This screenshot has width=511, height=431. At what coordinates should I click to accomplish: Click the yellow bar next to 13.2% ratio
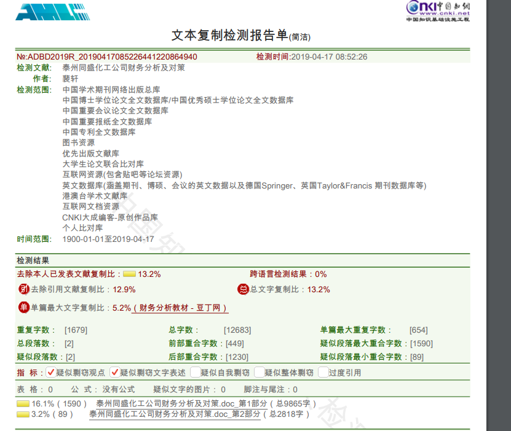click(129, 274)
